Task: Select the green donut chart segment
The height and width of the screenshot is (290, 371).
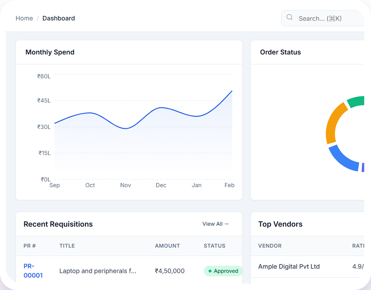Action: [x=356, y=102]
